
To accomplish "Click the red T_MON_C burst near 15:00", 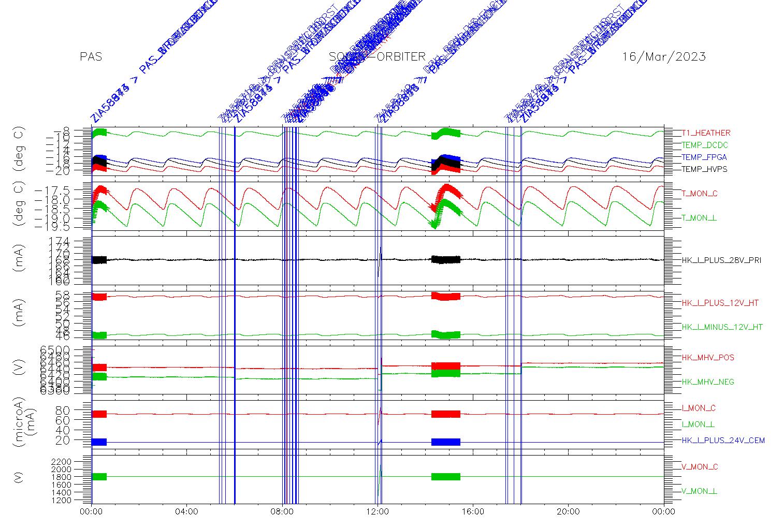I will click(x=446, y=198).
